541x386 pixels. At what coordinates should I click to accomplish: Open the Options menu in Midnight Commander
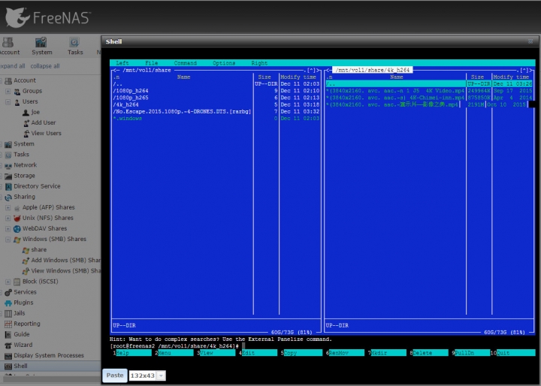pos(224,63)
